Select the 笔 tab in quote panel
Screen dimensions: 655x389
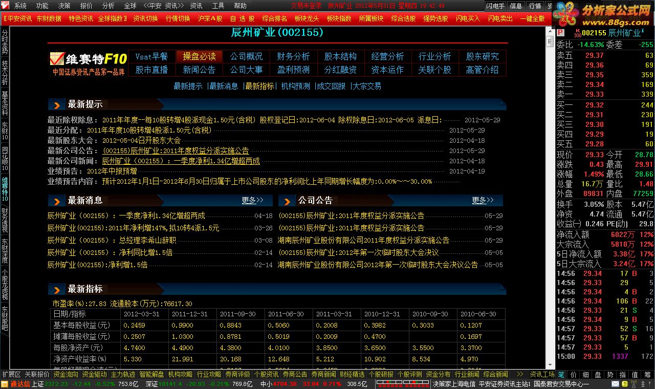[x=561, y=375]
